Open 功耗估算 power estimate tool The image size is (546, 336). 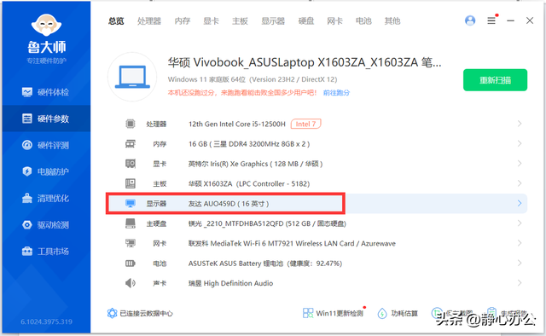(398, 313)
